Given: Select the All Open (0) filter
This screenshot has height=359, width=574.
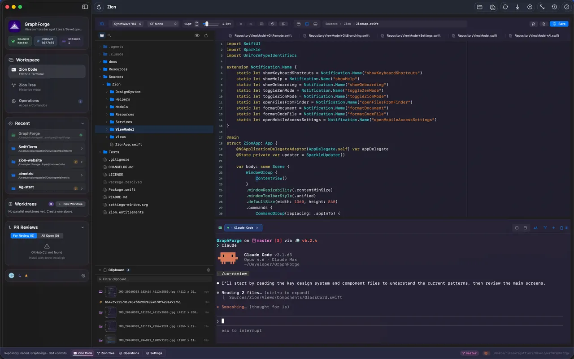Looking at the screenshot, I should point(50,235).
